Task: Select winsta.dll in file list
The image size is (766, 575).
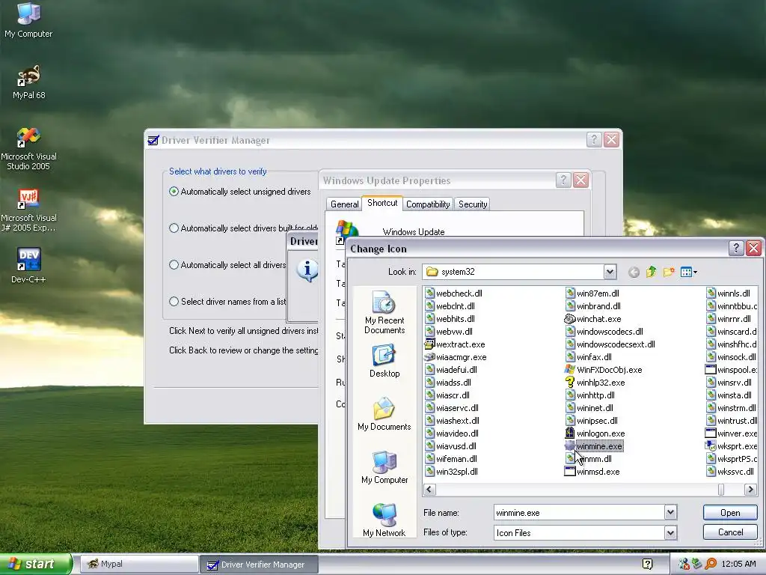Action: (729, 395)
